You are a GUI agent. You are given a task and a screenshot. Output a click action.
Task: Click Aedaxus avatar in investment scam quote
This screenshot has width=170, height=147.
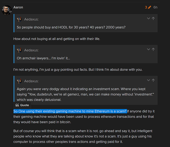click(x=19, y=81)
